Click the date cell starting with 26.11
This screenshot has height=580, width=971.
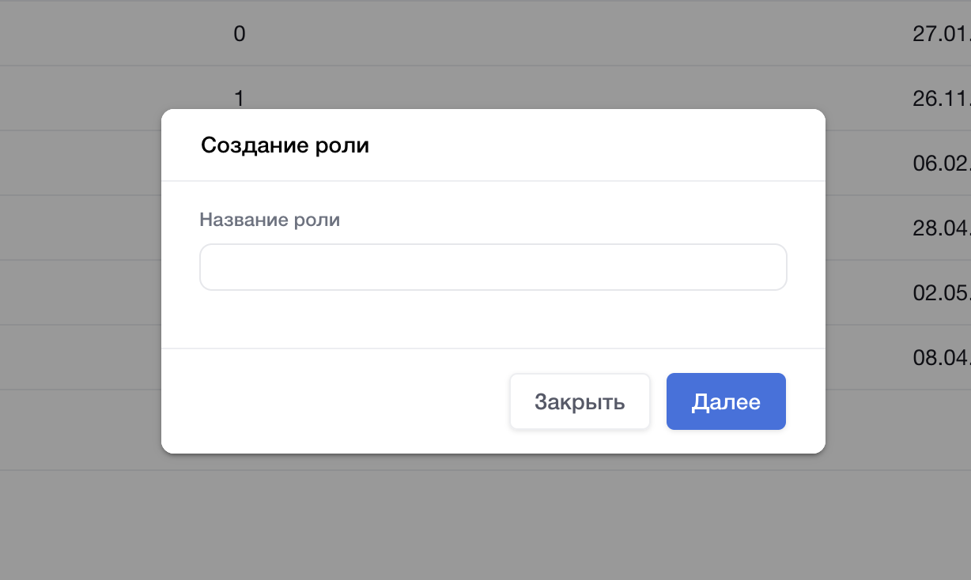[941, 99]
